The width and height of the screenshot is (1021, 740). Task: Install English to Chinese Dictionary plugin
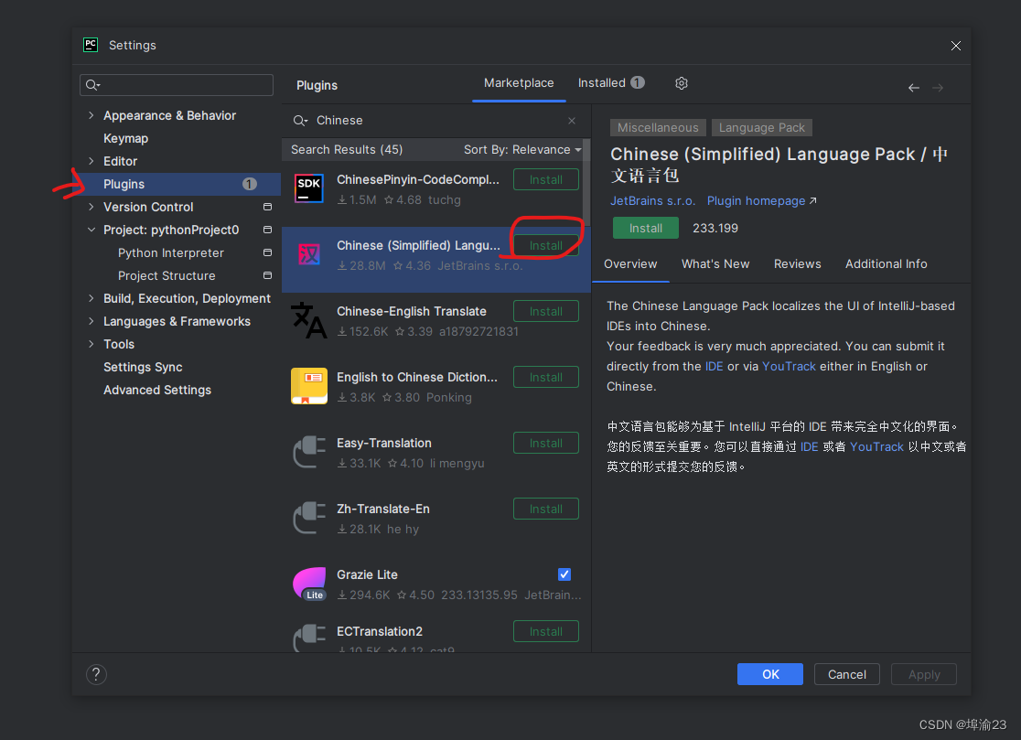[x=545, y=377]
